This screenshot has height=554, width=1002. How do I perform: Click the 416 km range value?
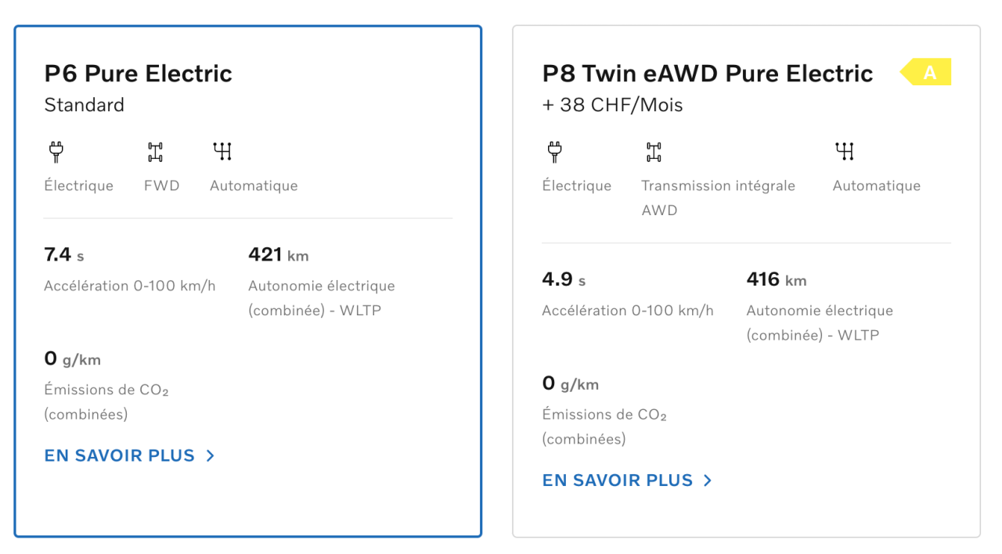coord(776,279)
